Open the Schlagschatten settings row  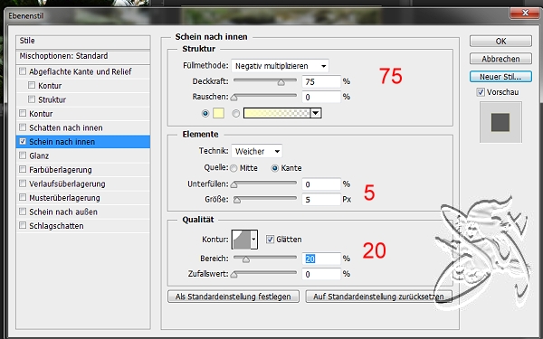click(83, 225)
